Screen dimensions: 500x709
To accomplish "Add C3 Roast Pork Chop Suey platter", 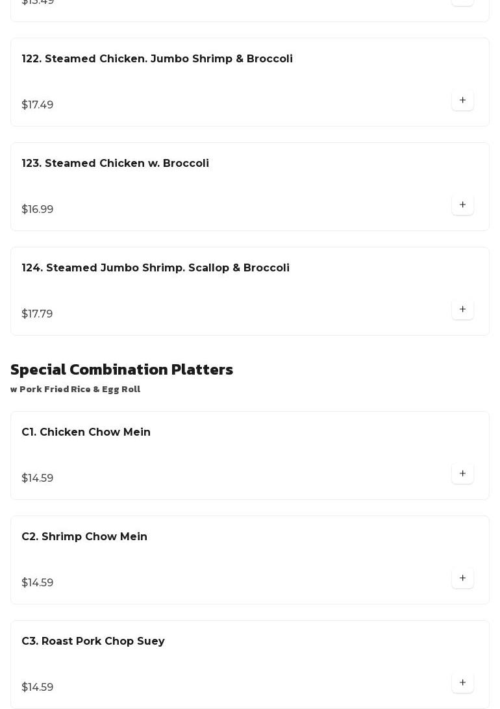I will point(462,683).
